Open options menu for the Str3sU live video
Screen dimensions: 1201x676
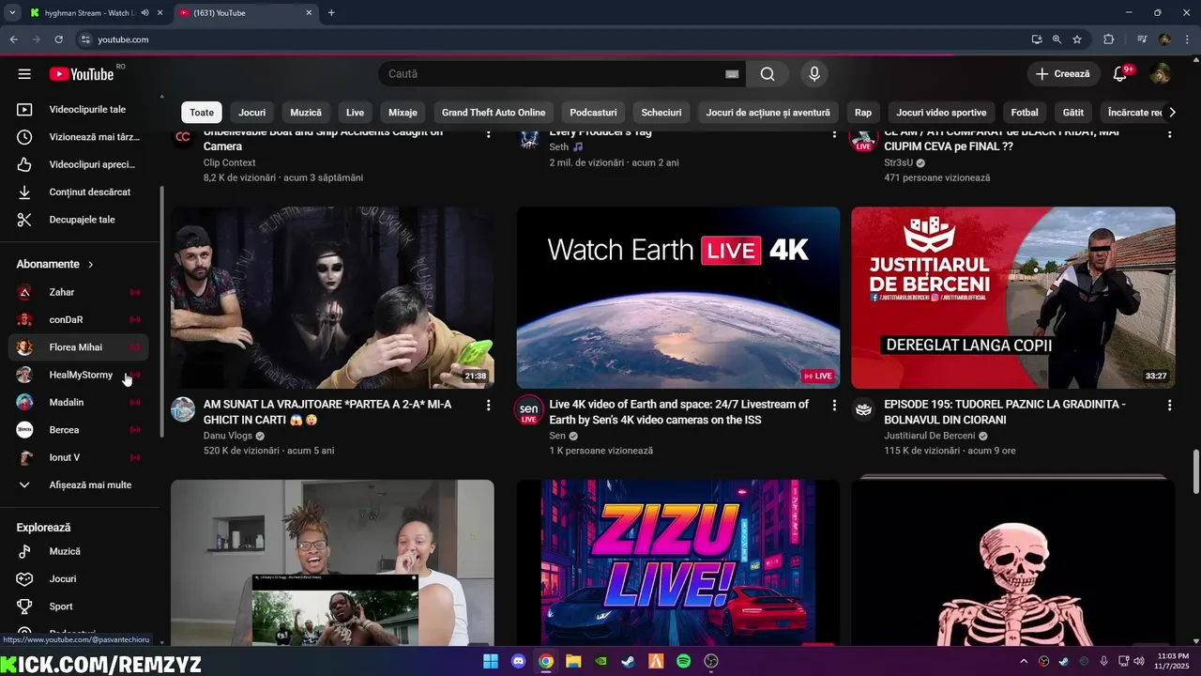coord(1169,133)
